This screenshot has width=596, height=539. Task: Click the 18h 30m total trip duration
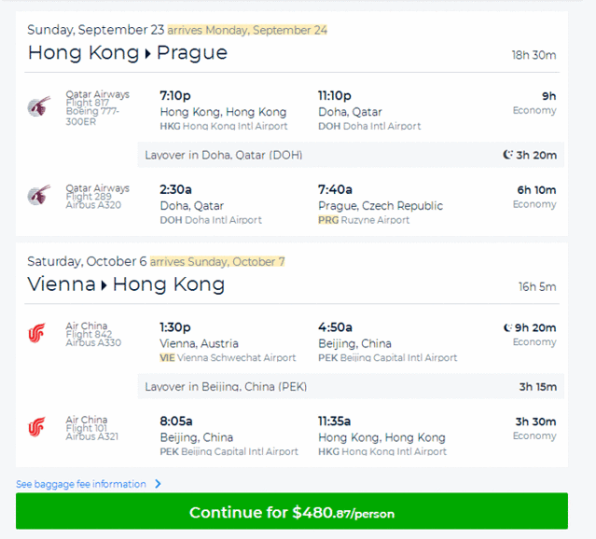[x=534, y=55]
